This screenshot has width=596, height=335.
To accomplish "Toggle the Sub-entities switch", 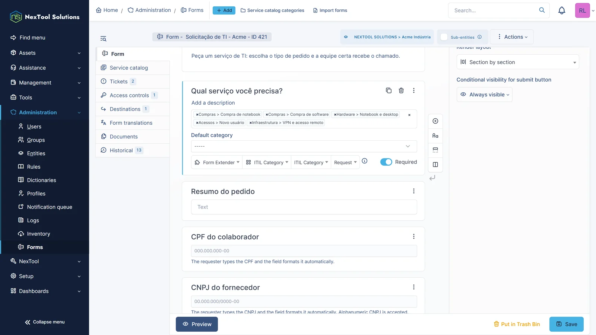I will click(444, 37).
